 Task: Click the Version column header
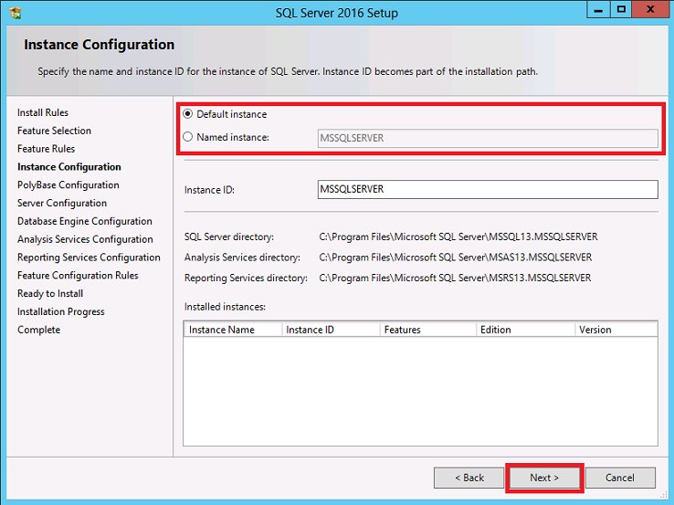615,330
